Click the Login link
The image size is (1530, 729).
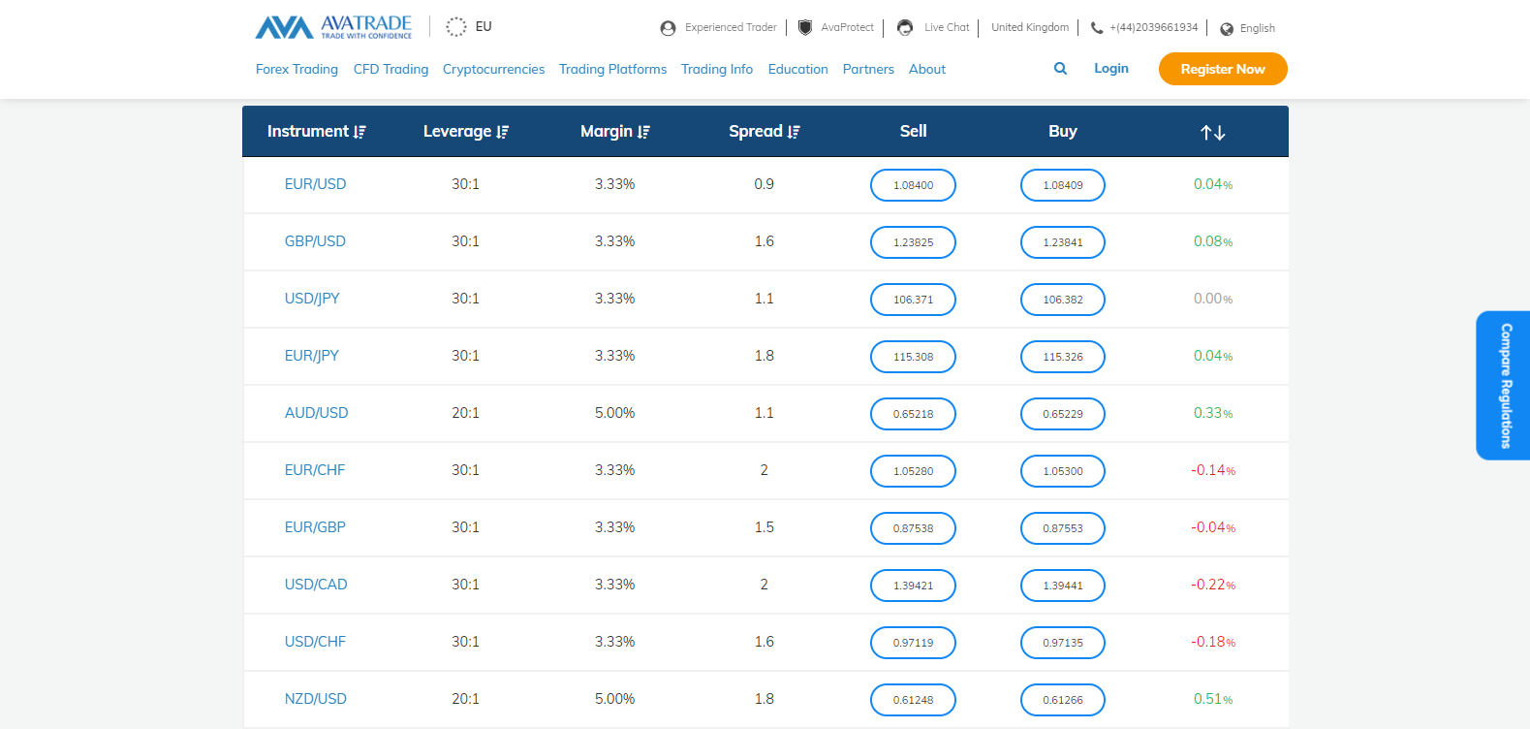click(x=1111, y=69)
